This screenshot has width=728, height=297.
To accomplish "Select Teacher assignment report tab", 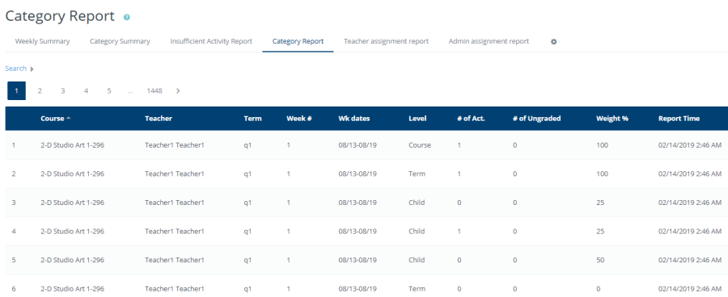I will [x=387, y=41].
